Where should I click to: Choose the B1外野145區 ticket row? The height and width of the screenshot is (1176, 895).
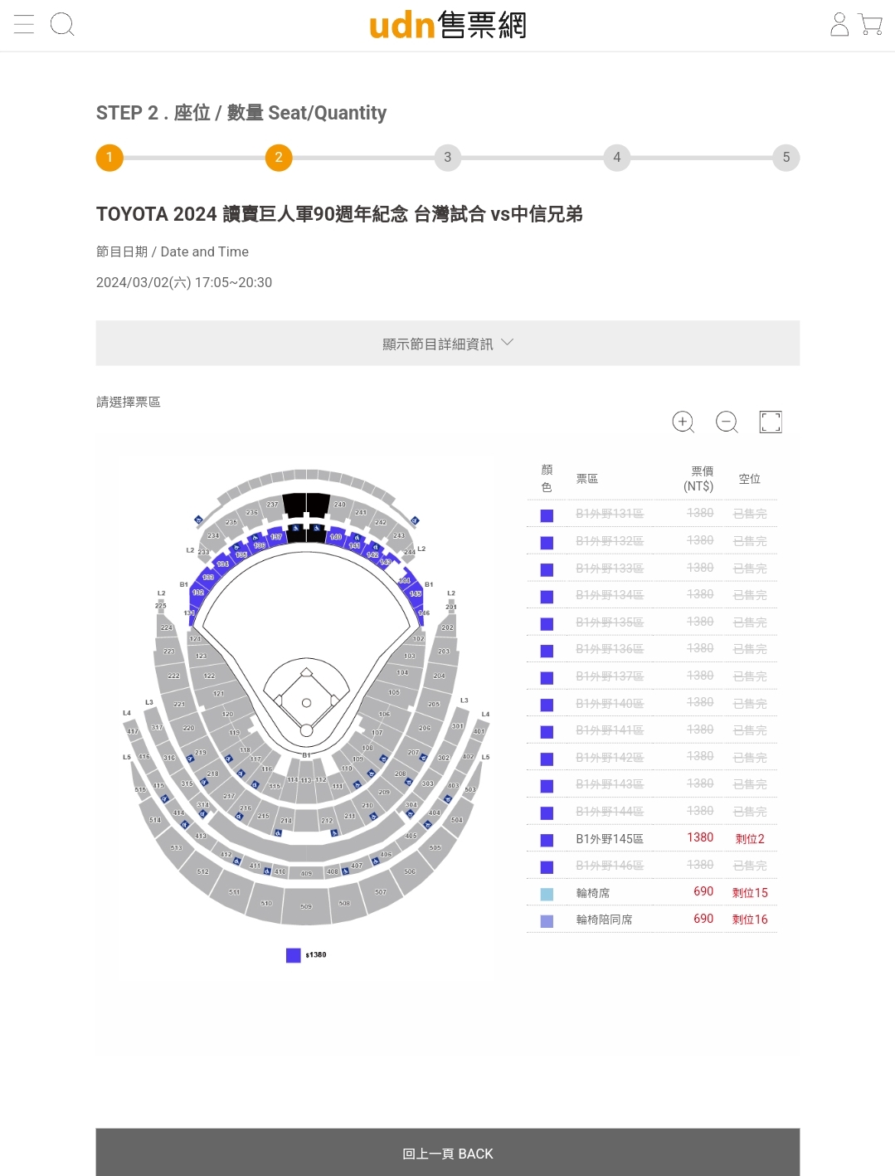click(x=652, y=839)
